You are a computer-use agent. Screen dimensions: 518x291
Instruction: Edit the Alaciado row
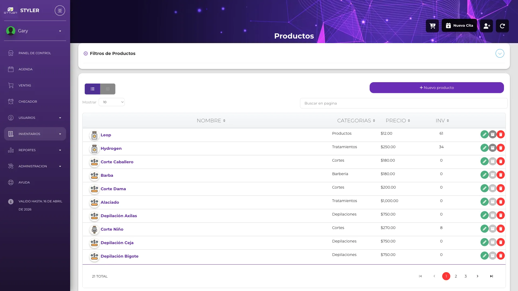tap(484, 202)
